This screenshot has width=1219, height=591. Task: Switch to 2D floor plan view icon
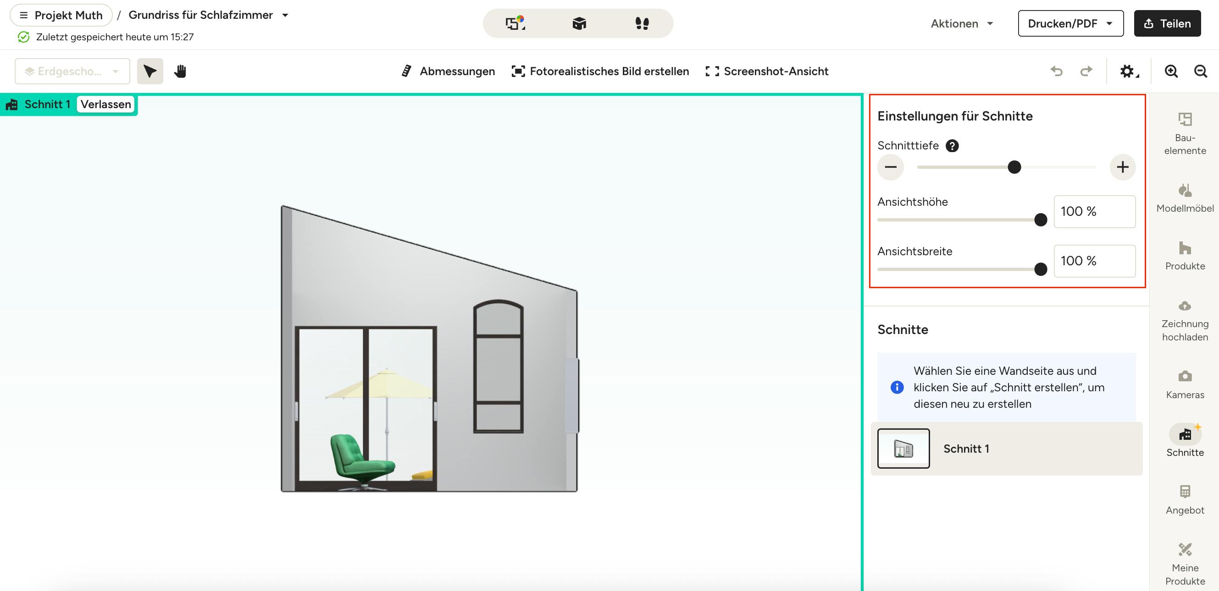pyautogui.click(x=515, y=23)
